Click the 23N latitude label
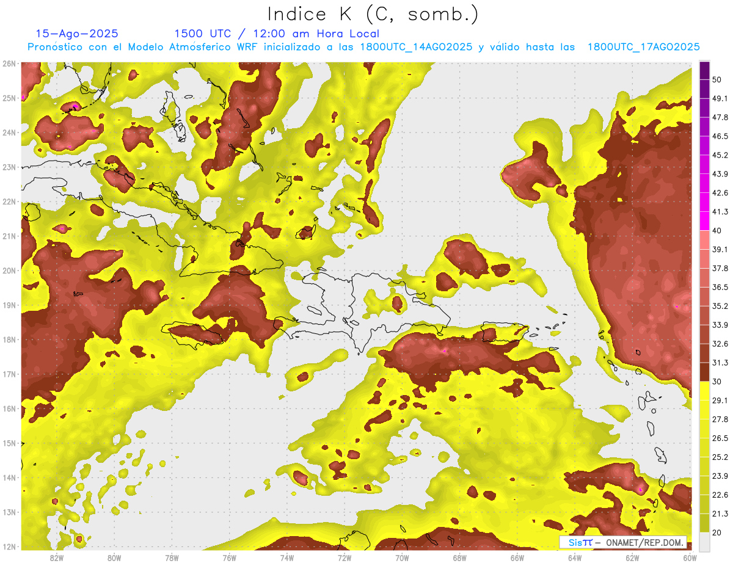Screen dimensions: 733x566 click(x=9, y=167)
